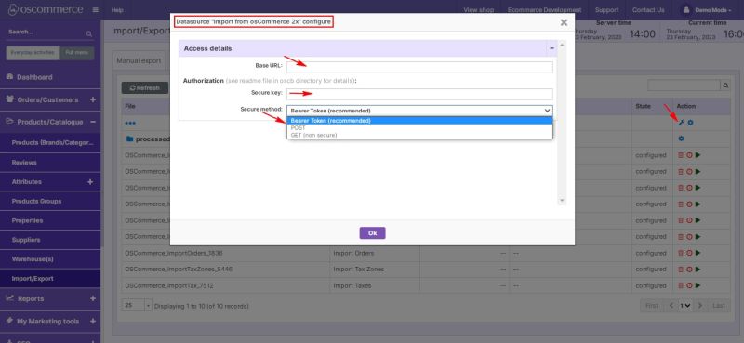Open the Support menu item

(x=606, y=10)
